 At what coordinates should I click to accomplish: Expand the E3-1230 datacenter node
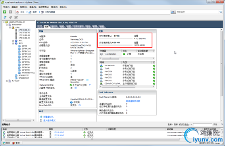(7, 81)
